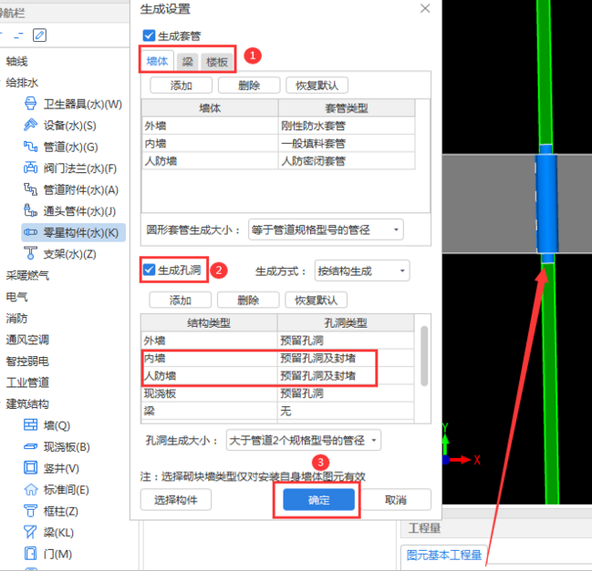This screenshot has width=592, height=571.
Task: Select the 现浇板 row in hole table
Action: pos(277,393)
